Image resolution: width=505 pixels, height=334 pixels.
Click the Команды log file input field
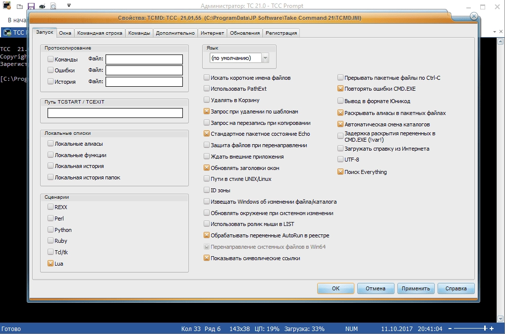click(144, 59)
